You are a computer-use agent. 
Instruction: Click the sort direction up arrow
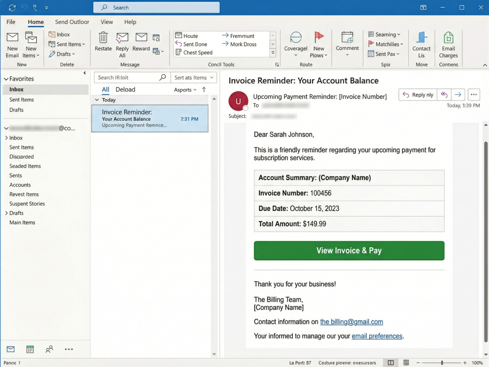click(204, 90)
